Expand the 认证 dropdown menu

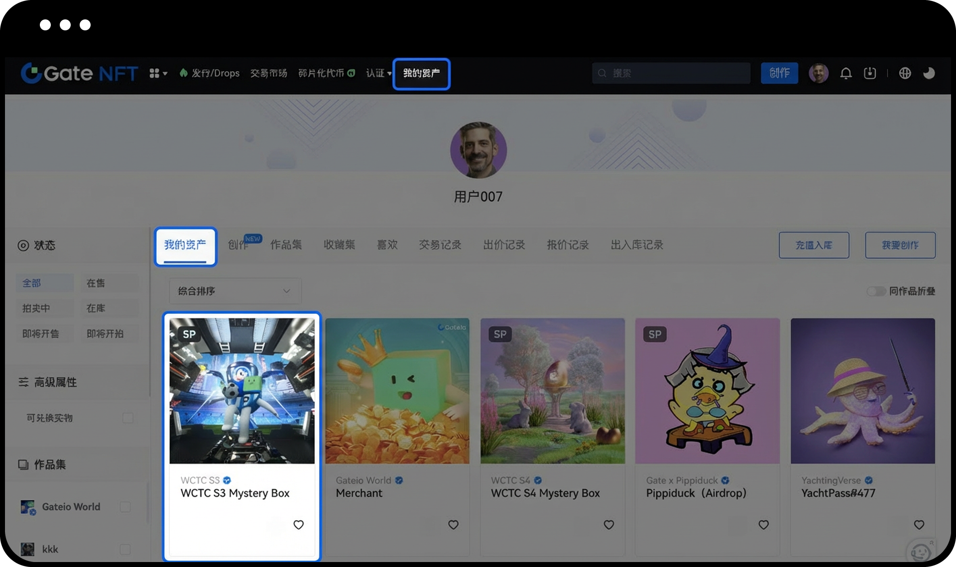click(x=378, y=73)
